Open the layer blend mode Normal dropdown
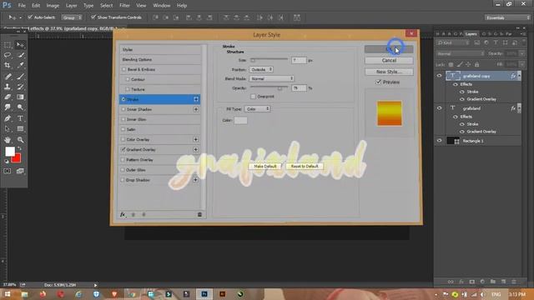This screenshot has height=300, width=534. point(460,53)
